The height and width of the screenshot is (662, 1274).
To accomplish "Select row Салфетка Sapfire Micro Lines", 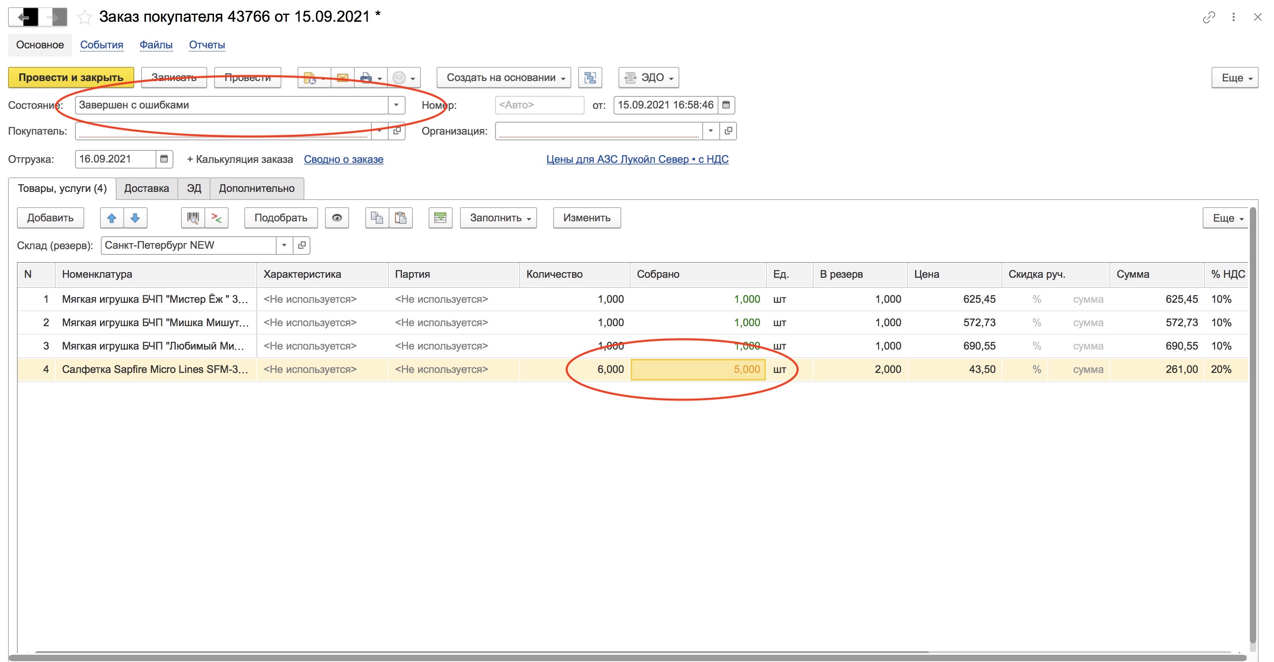I will pos(633,369).
